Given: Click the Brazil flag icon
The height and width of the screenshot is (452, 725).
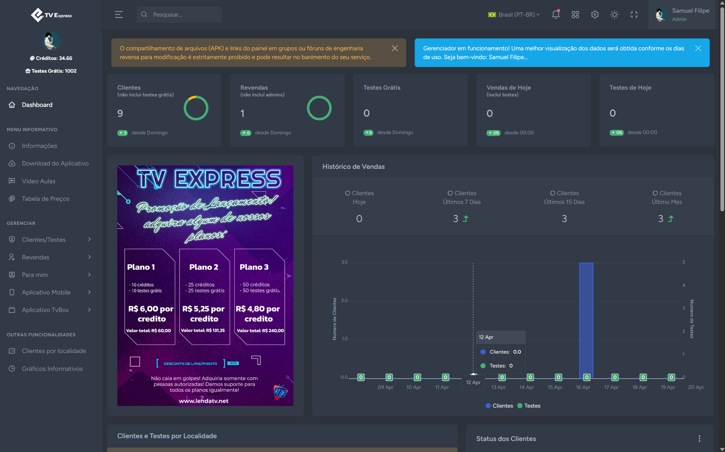Looking at the screenshot, I should [492, 14].
